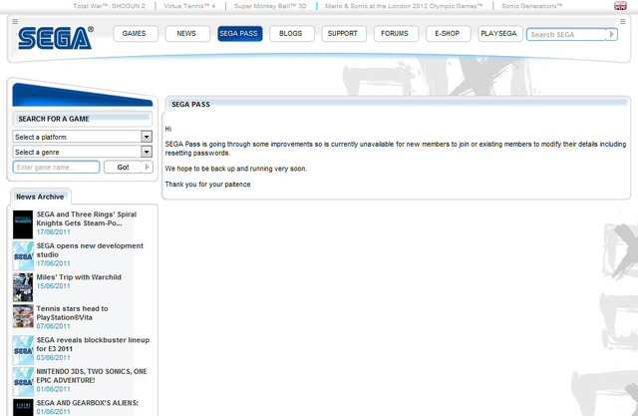
Task: Click the SEGA PASS panel heading
Action: coord(190,104)
